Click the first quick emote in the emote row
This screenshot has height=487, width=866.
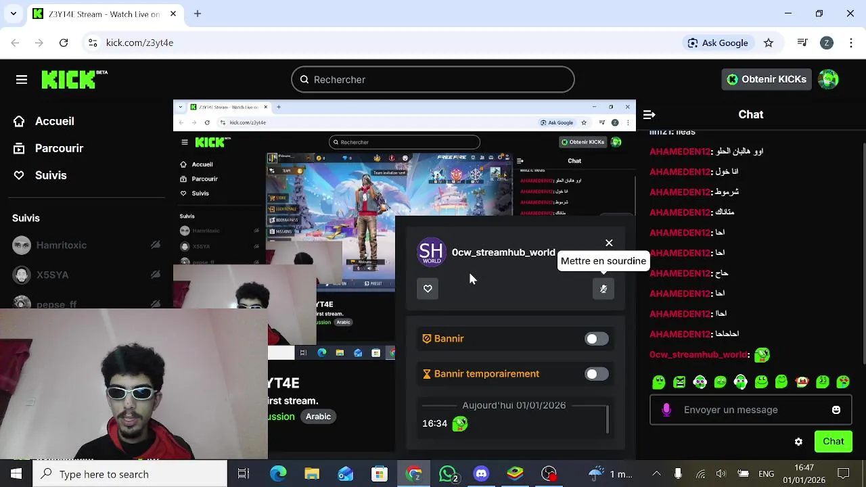click(x=659, y=382)
